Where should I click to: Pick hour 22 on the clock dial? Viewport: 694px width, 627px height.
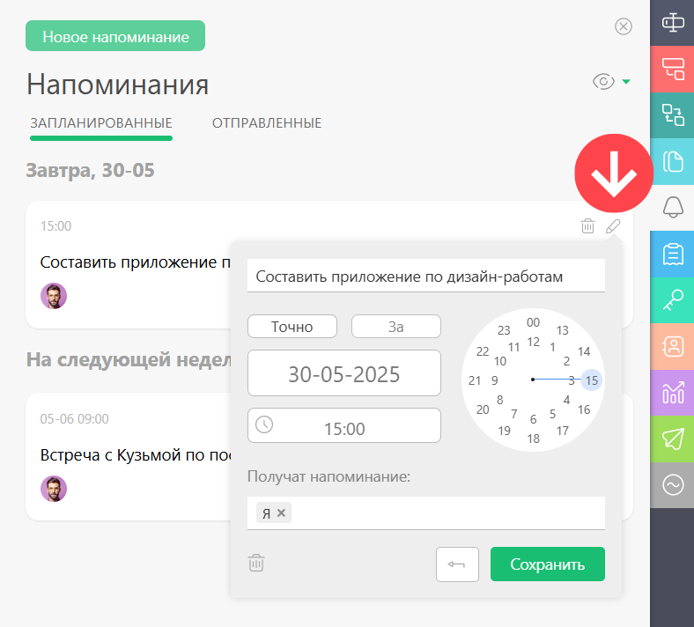(483, 351)
